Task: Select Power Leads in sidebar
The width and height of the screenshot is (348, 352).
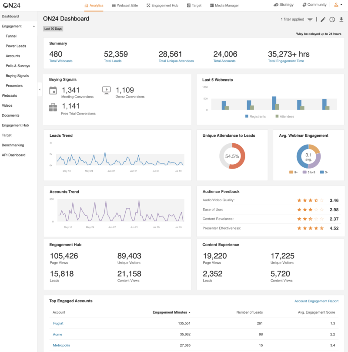Action: click(16, 46)
